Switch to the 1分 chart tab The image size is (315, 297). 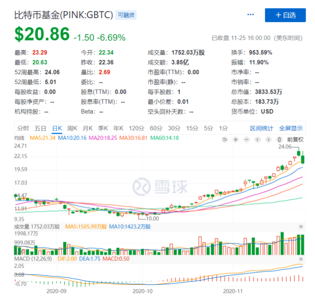[223, 128]
